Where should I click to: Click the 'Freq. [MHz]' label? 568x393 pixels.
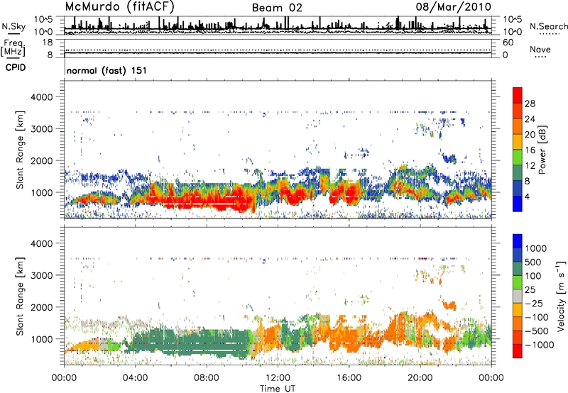coord(13,48)
